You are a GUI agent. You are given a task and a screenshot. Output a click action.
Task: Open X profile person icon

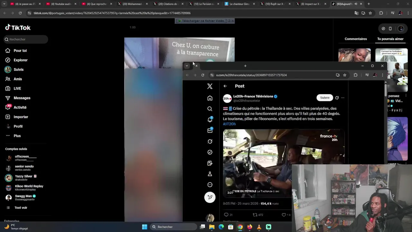click(210, 174)
